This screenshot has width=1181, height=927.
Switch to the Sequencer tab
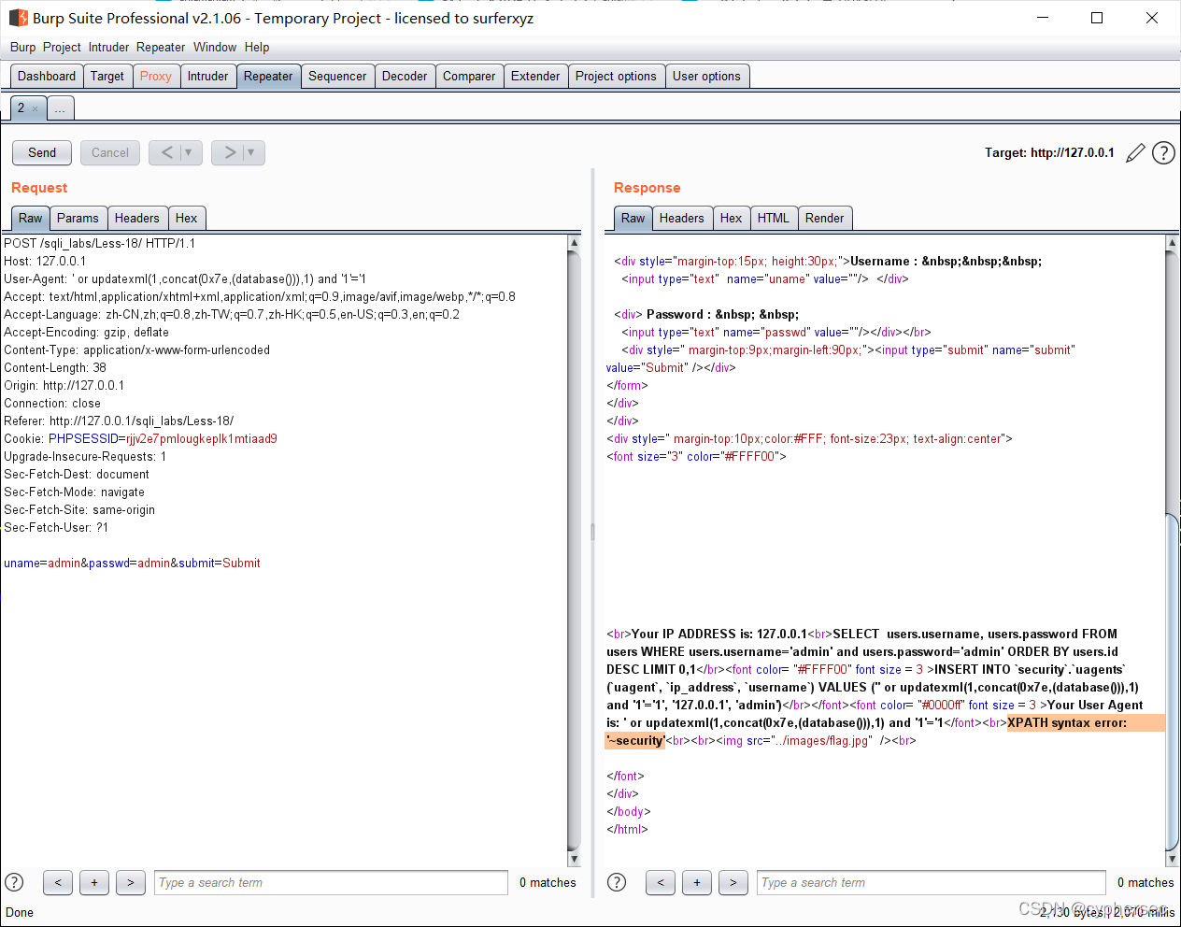tap(337, 77)
